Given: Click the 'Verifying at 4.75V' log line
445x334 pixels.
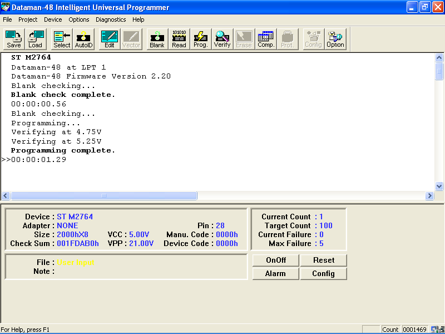Looking at the screenshot, I should 56,132.
